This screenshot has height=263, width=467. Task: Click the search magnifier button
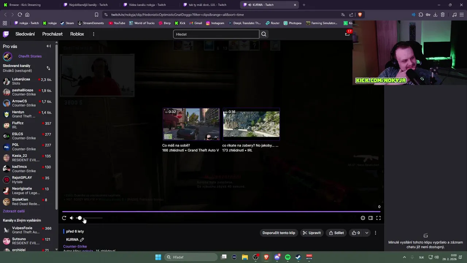[x=264, y=34]
